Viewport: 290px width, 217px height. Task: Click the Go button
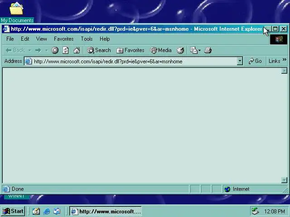(255, 61)
